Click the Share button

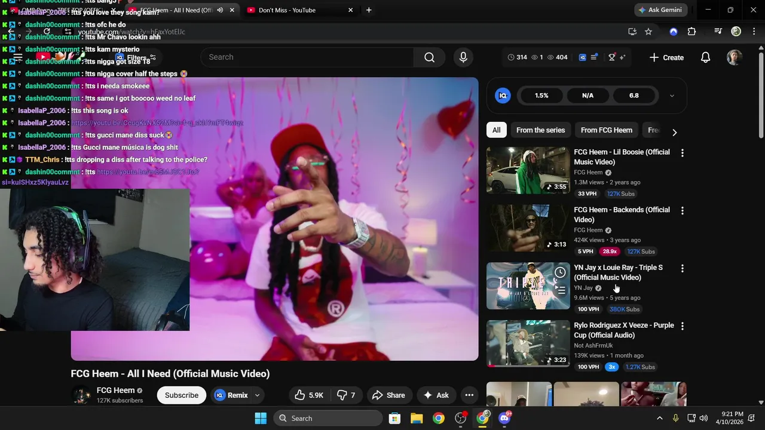[x=388, y=395]
